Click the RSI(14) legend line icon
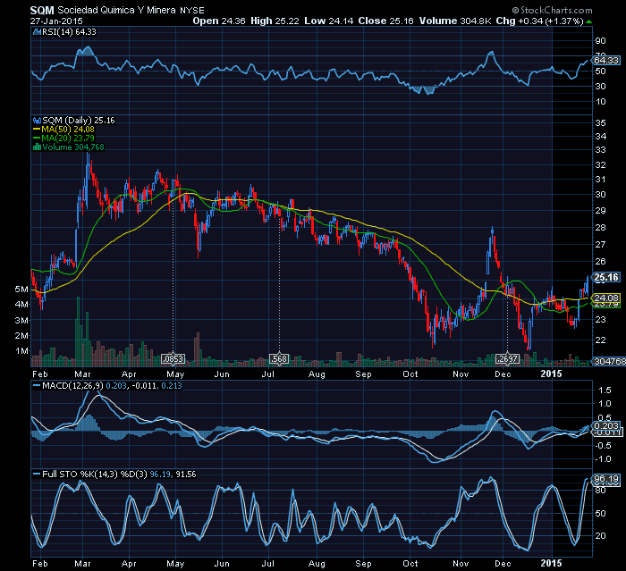Image resolution: width=626 pixels, height=571 pixels. click(x=37, y=32)
